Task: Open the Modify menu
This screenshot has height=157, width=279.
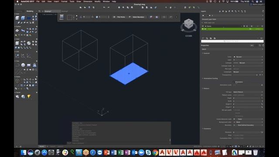Action: coord(97,1)
